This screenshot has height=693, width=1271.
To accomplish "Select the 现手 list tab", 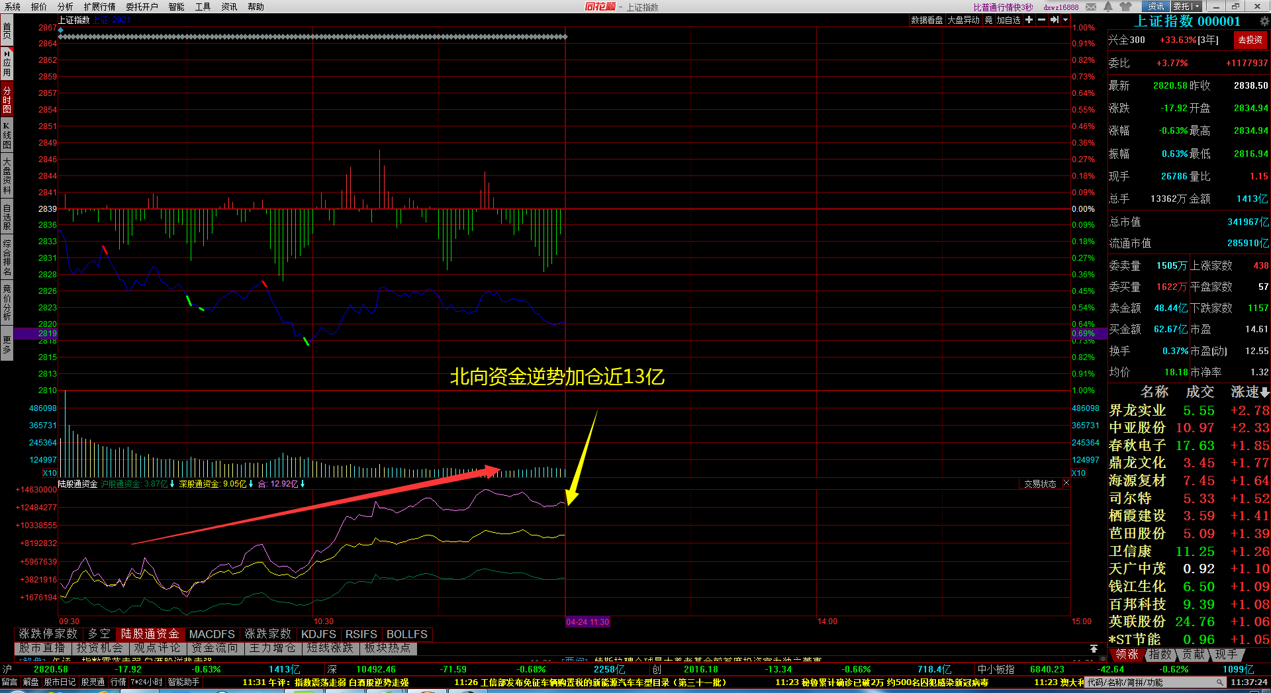I will [1227, 655].
